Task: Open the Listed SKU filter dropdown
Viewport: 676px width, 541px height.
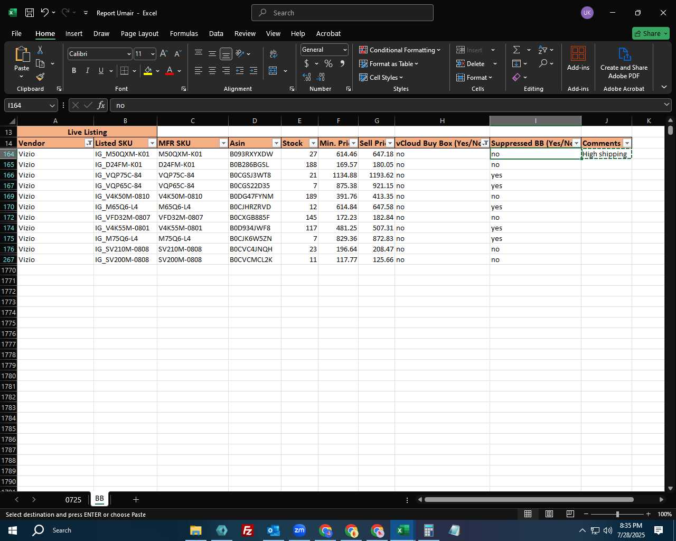Action: pos(152,143)
